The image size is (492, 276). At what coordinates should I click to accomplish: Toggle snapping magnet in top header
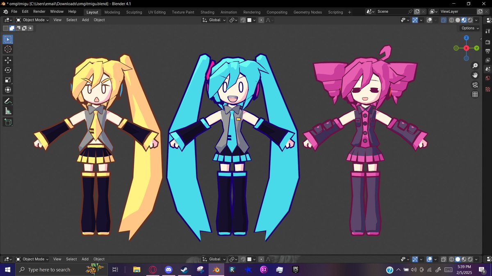click(243, 20)
